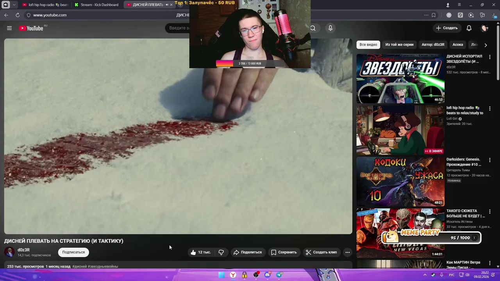Click the audio mute icon in tab strip
This screenshot has height=281, width=500.
5,5
